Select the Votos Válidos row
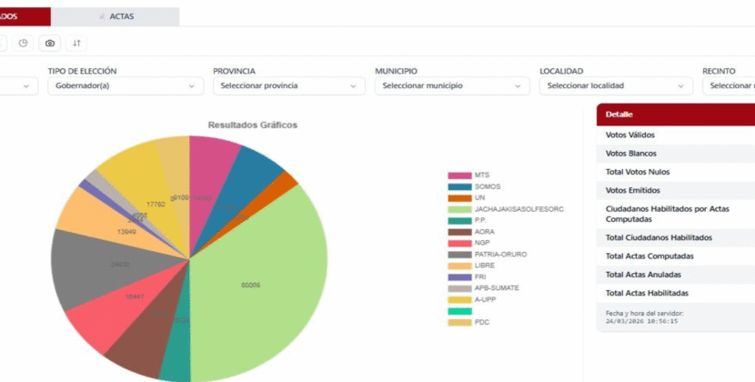Viewport: 755px width, 382px height. [x=676, y=135]
